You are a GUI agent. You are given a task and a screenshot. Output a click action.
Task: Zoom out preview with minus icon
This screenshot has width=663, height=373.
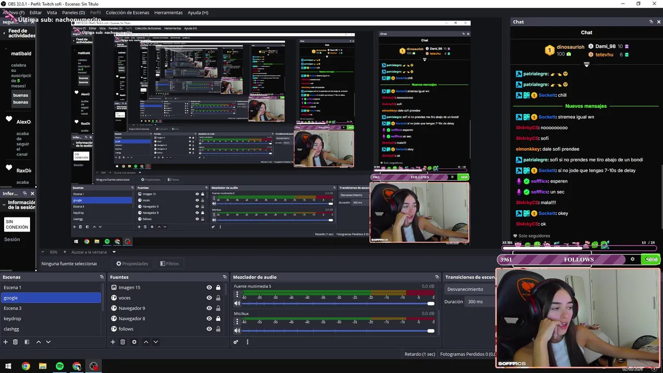43,252
